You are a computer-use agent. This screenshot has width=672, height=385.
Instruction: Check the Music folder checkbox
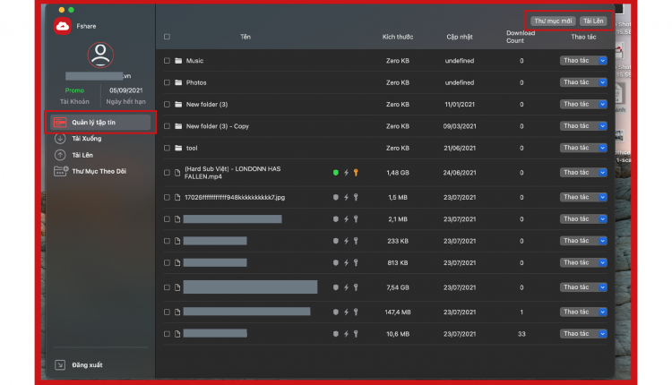(167, 61)
